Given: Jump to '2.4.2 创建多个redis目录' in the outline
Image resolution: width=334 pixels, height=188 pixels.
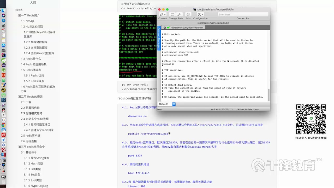Looking at the screenshot, I should (39, 130).
